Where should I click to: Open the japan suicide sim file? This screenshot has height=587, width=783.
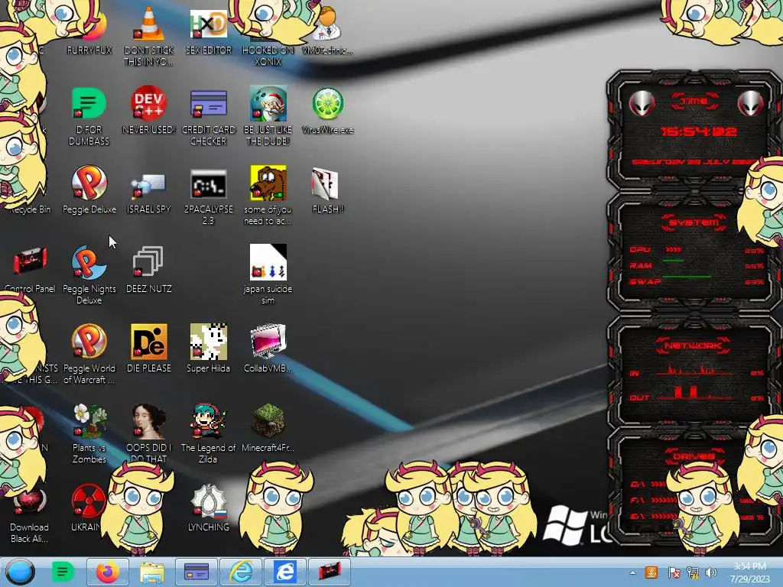pyautogui.click(x=268, y=262)
